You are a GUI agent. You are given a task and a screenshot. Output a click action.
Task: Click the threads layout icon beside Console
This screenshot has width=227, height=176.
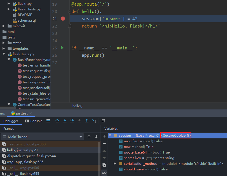coord(48,121)
